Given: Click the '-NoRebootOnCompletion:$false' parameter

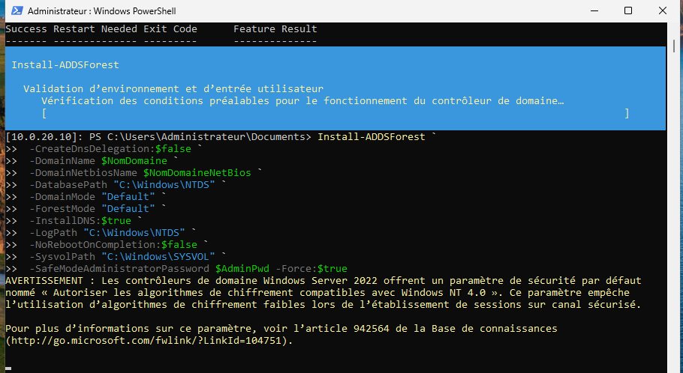Looking at the screenshot, I should pyautogui.click(x=113, y=245).
